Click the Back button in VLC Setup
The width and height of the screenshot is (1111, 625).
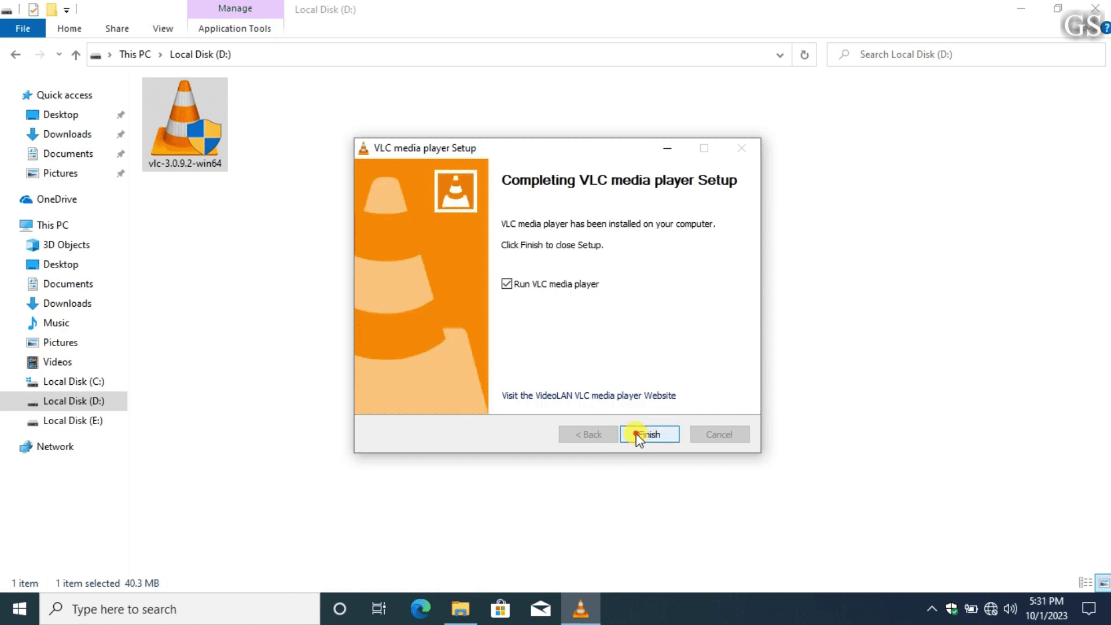point(588,434)
